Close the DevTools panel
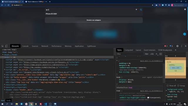This screenshot has height=106, width=188. click(x=186, y=46)
